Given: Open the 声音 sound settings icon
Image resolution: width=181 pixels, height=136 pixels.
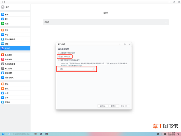Looking at the screenshot, I should click(3, 35).
